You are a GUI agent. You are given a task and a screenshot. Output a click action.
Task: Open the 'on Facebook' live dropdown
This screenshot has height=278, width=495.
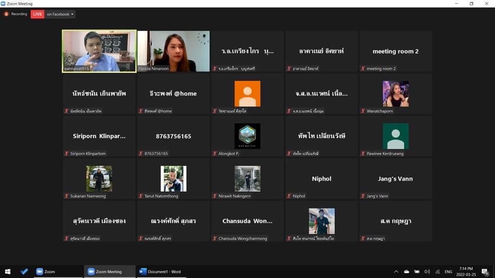coord(60,14)
